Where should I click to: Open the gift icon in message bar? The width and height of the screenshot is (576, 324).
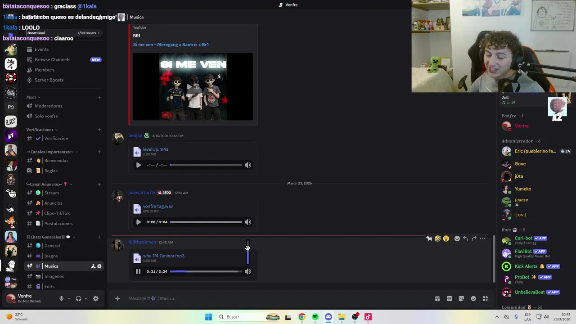tap(437, 298)
